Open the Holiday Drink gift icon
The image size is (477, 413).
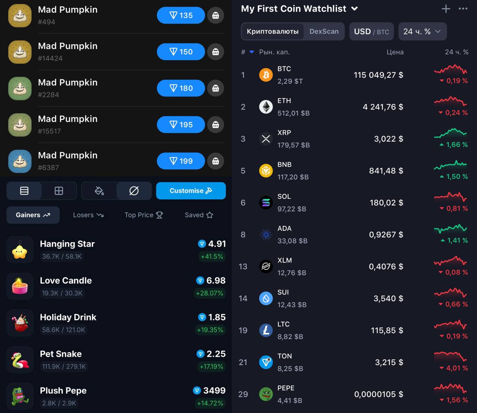point(20,323)
